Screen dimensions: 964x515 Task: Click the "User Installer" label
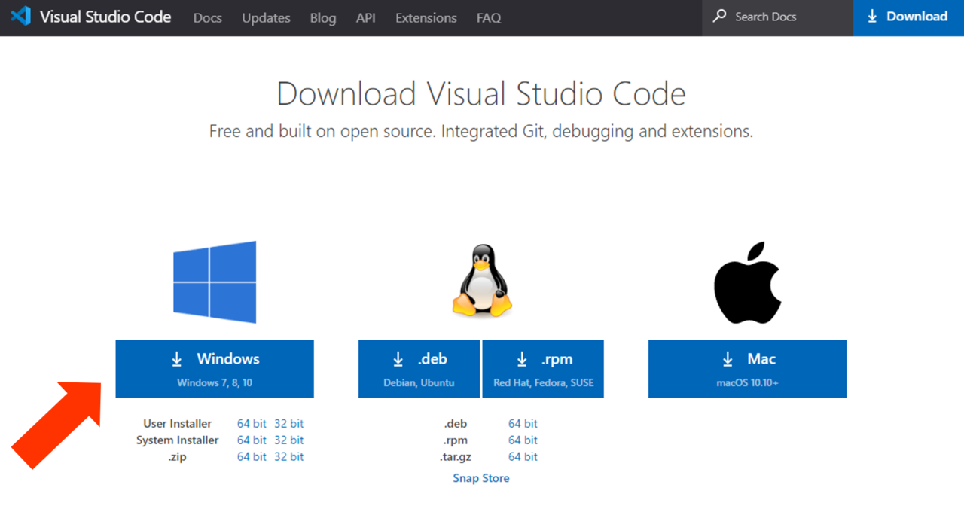[x=178, y=424]
